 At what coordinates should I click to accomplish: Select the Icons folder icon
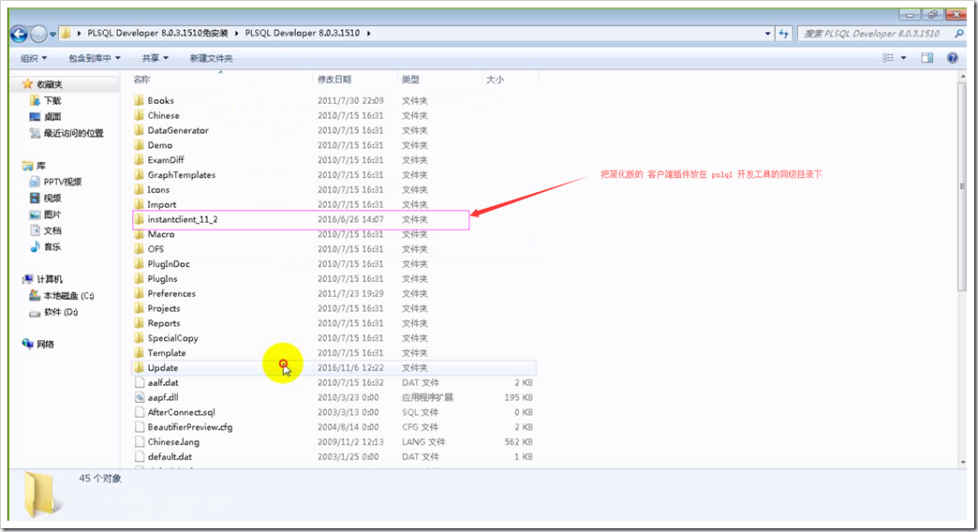click(139, 189)
